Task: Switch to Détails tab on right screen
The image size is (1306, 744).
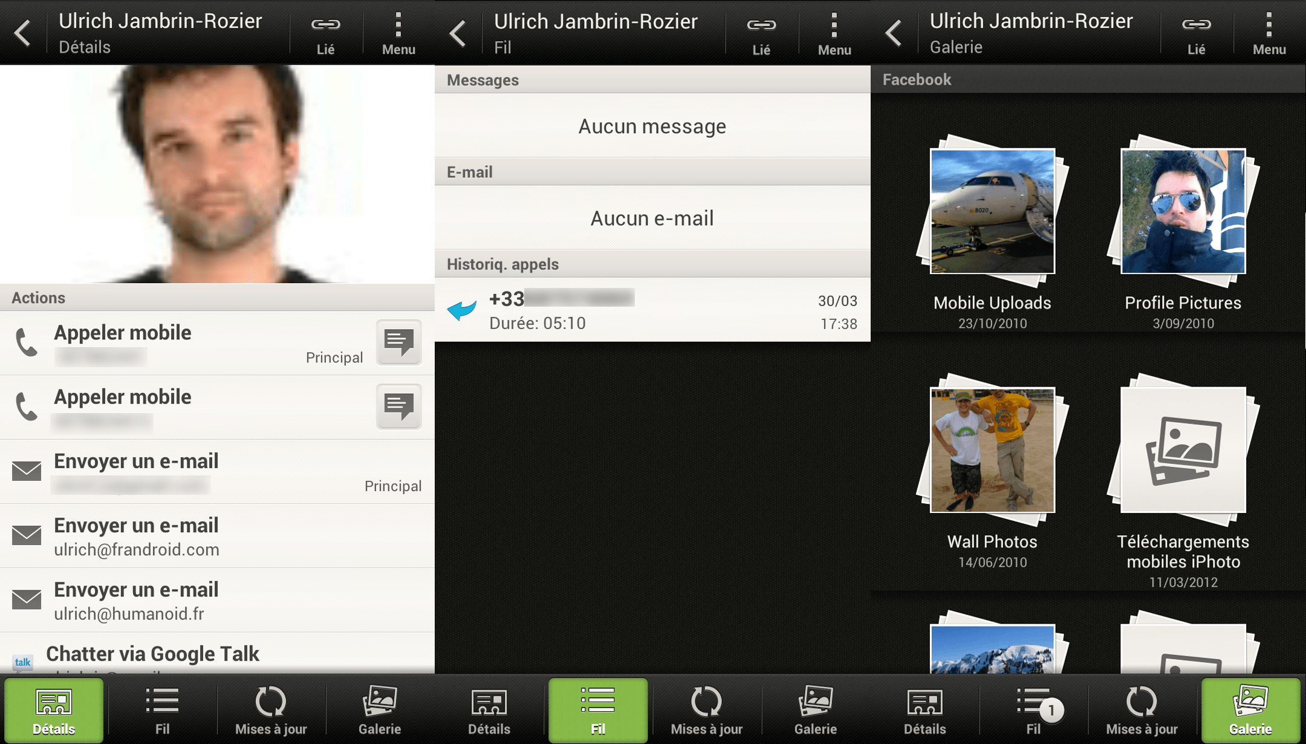Action: [x=924, y=710]
